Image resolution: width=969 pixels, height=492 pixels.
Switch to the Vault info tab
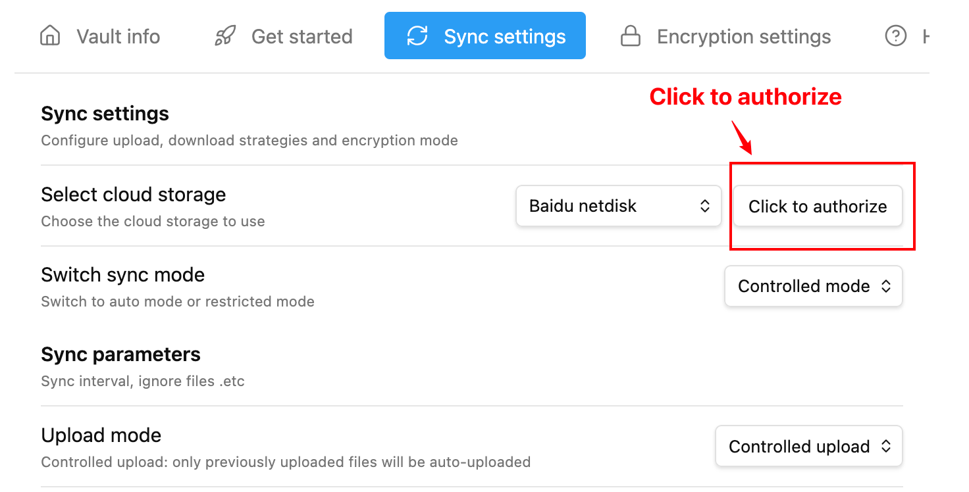pyautogui.click(x=100, y=36)
